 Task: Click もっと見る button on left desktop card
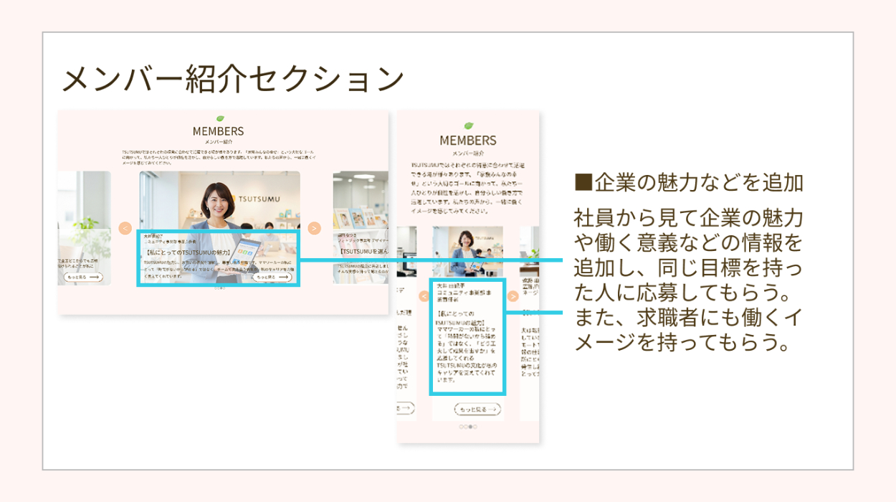[82, 277]
